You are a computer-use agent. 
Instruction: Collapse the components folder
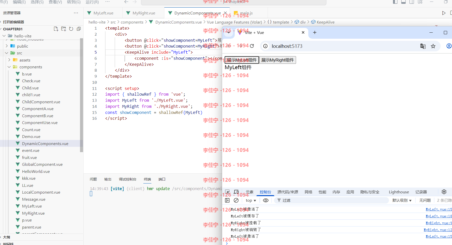(9, 67)
